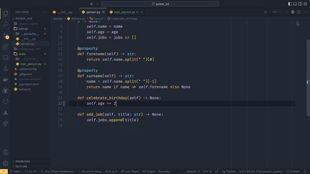The width and height of the screenshot is (310, 174).
Task: Close the person.py tab
Action: [103, 12]
